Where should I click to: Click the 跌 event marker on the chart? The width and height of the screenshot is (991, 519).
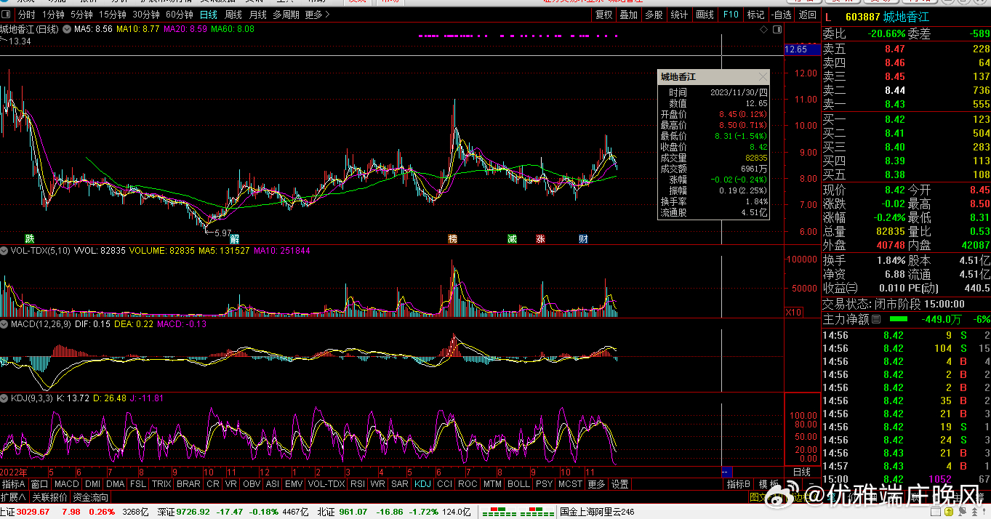pos(29,238)
